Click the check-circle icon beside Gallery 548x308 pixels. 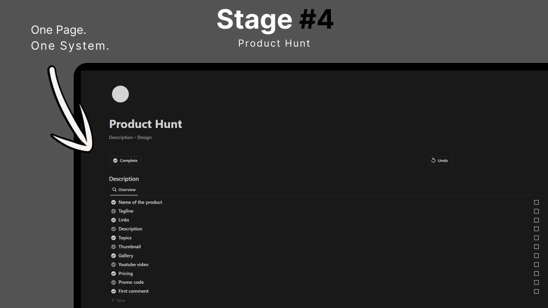113,256
